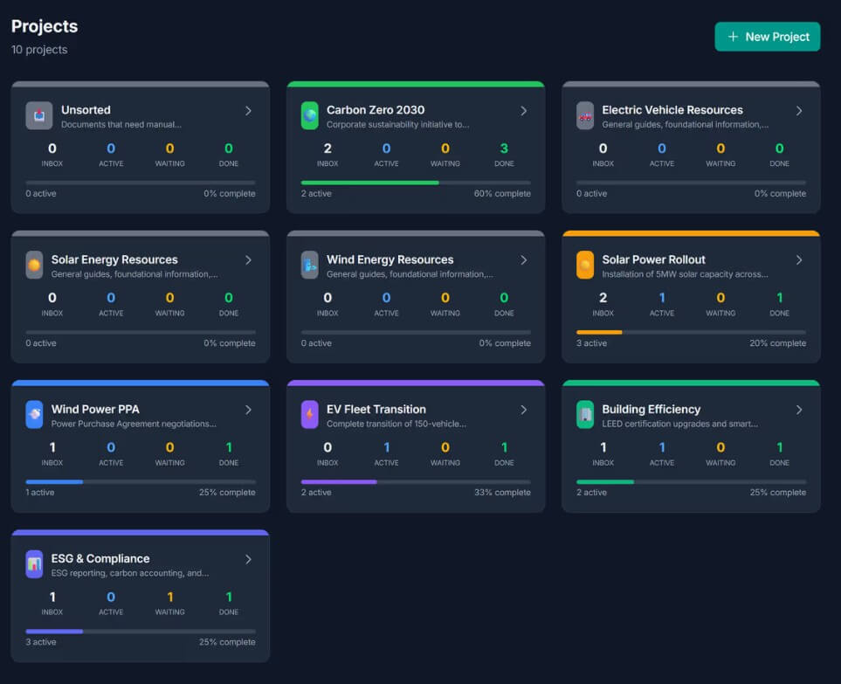Image resolution: width=841 pixels, height=684 pixels.
Task: Click the EV Fleet Transition lightning icon
Action: pyautogui.click(x=309, y=415)
